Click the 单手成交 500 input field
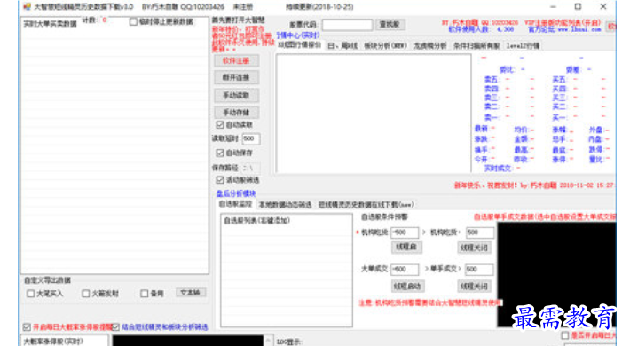This screenshot has height=346, width=622. 479,270
